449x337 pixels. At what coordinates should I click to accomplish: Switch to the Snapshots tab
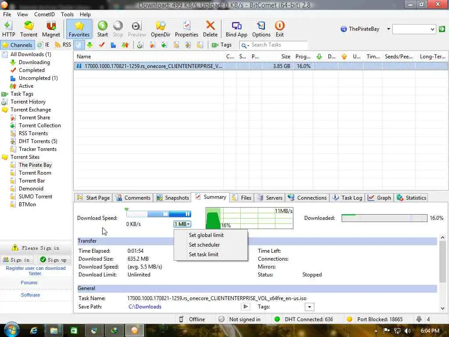tap(173, 198)
